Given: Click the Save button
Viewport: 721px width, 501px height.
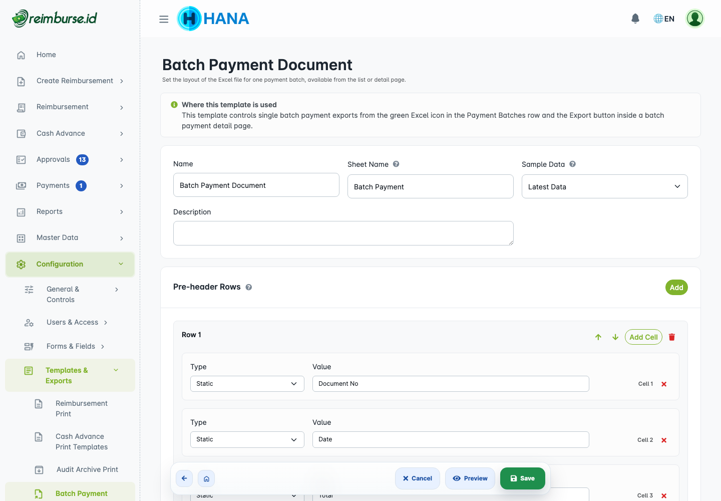Looking at the screenshot, I should [x=522, y=478].
